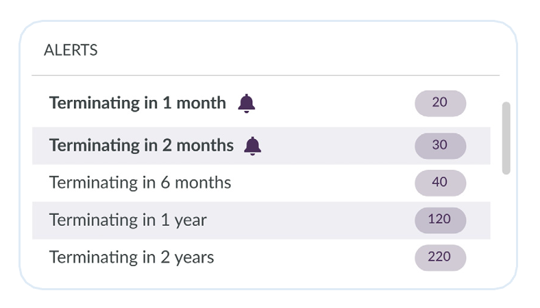540x308 pixels.
Task: Click the word month in first alert
Action: (x=201, y=103)
